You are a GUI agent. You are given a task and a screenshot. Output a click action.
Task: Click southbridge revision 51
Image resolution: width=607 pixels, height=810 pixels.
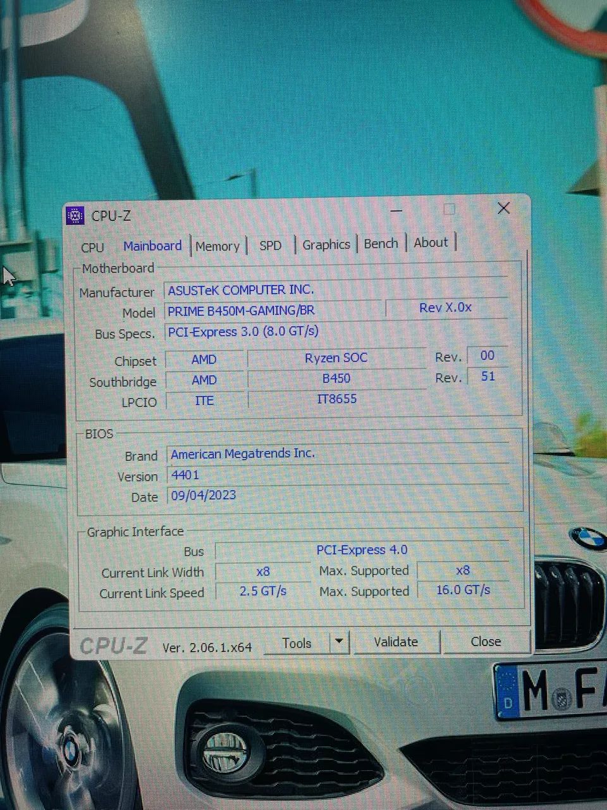[x=487, y=377]
